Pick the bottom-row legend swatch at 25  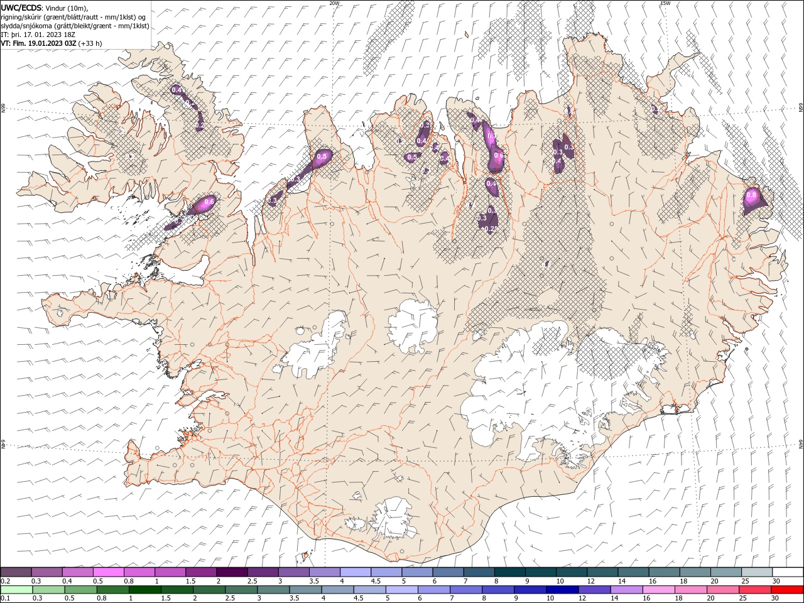tap(754, 590)
